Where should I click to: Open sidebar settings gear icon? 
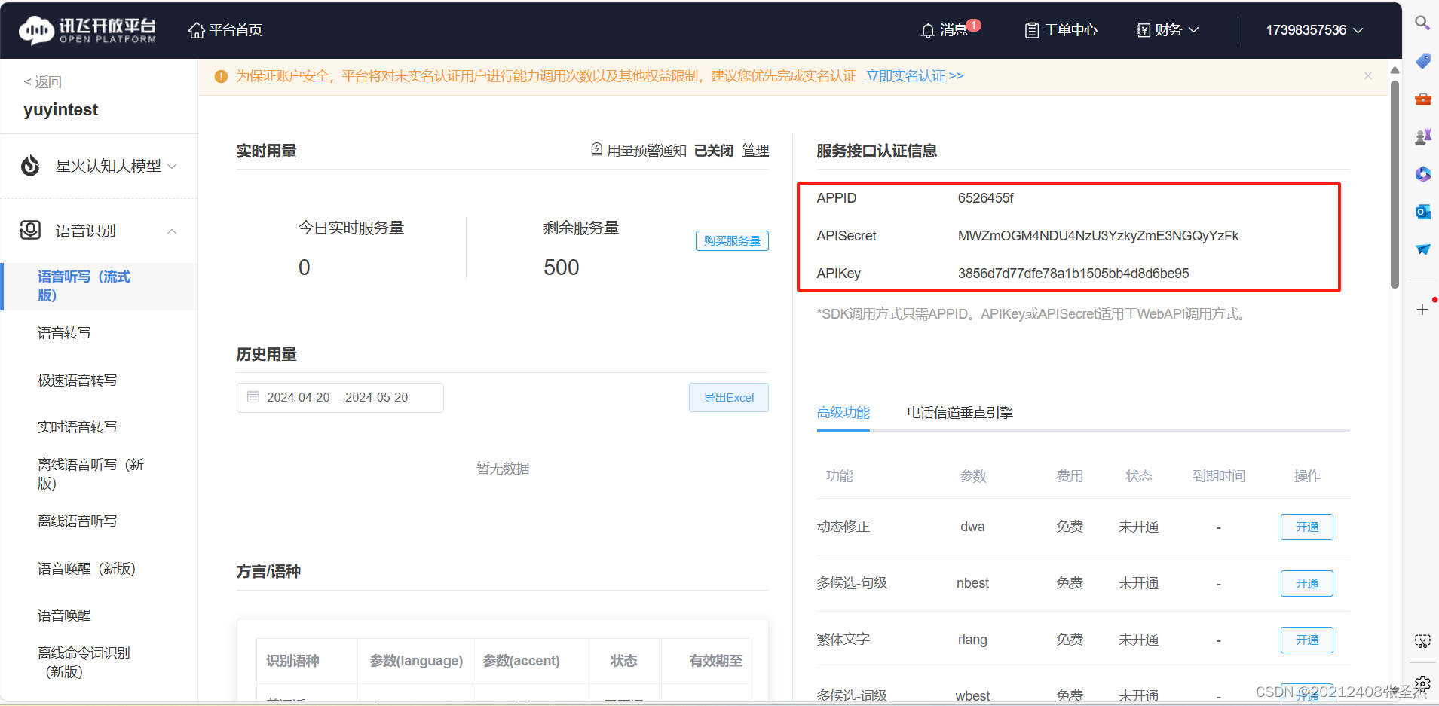1422,683
